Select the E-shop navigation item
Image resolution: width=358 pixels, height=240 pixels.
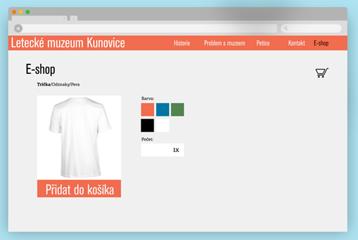[x=321, y=43]
